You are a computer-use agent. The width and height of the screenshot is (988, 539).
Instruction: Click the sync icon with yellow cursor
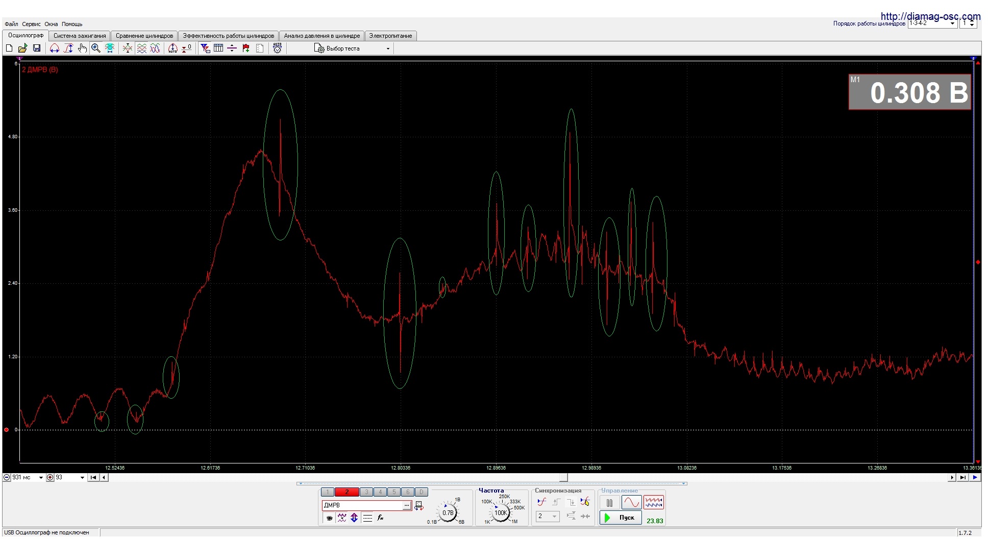(585, 502)
